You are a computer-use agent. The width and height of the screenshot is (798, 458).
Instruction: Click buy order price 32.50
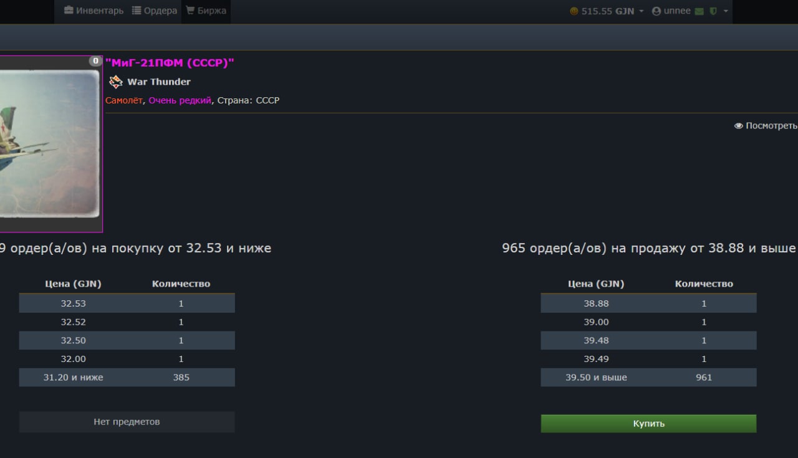click(x=74, y=340)
